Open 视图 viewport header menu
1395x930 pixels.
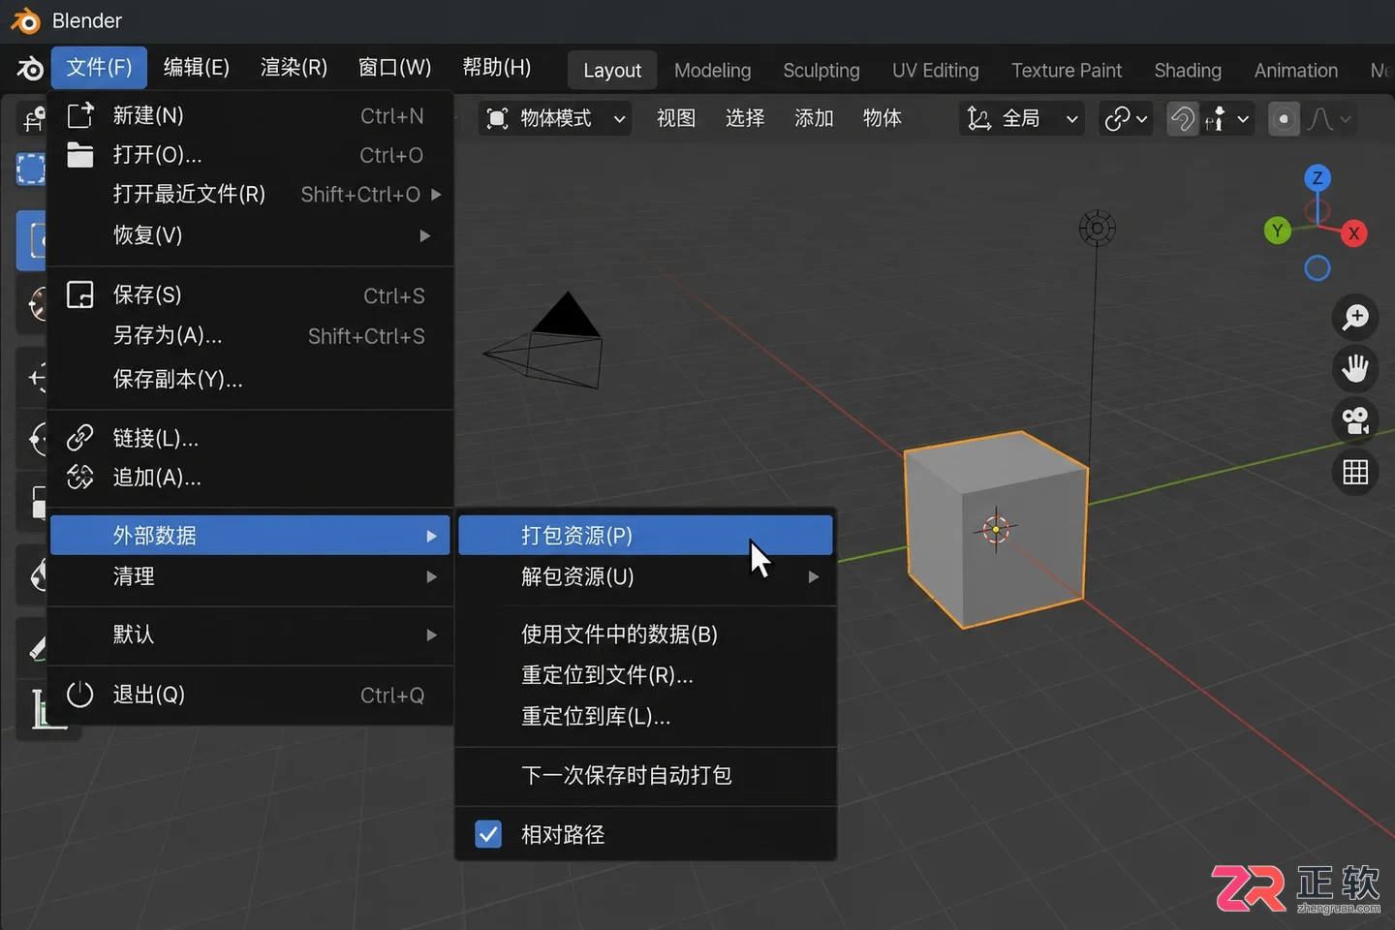coord(676,119)
